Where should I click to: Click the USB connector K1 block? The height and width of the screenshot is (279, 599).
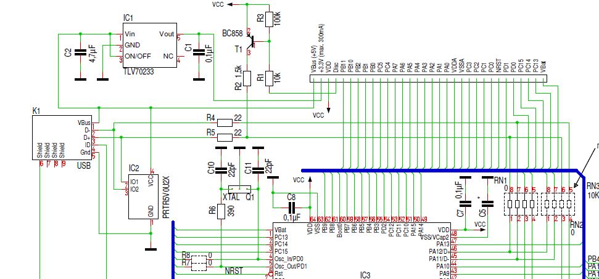click(x=62, y=137)
